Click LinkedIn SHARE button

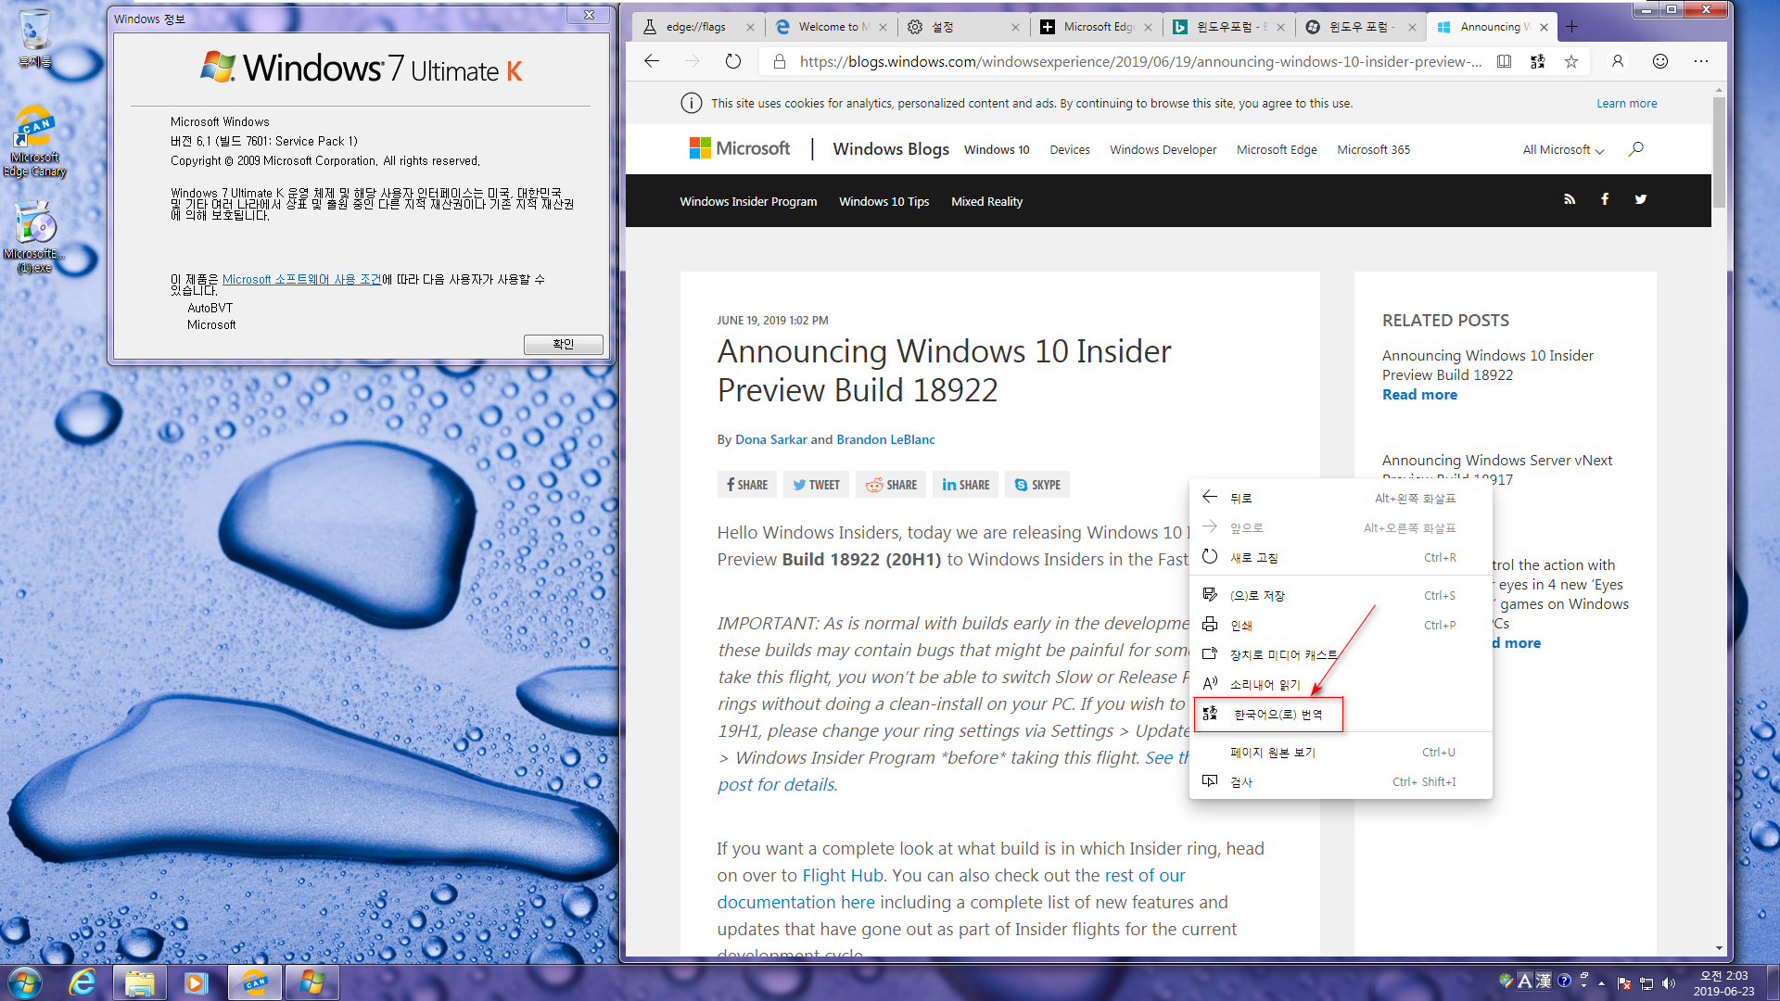point(965,485)
